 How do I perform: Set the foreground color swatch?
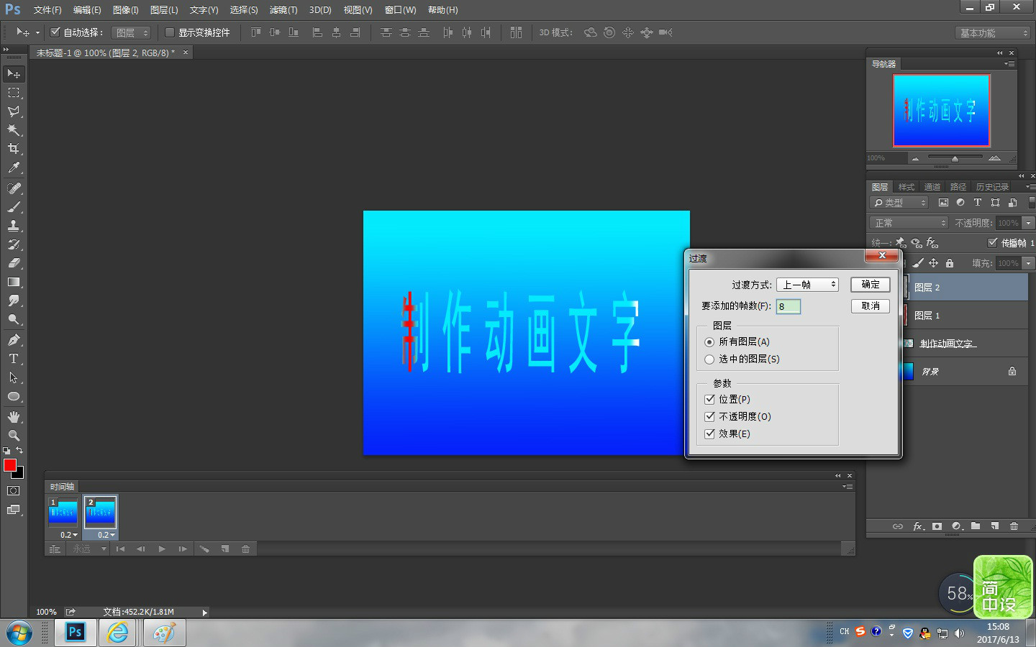(9, 465)
